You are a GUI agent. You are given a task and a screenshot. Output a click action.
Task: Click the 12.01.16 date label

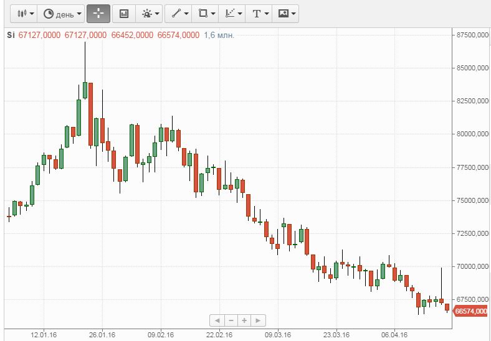tap(44, 335)
